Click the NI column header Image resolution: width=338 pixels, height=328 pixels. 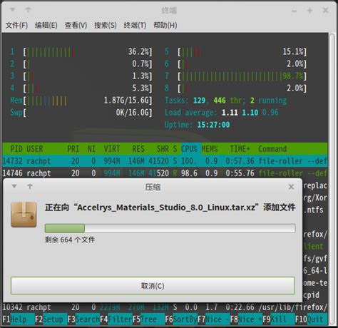click(91, 149)
